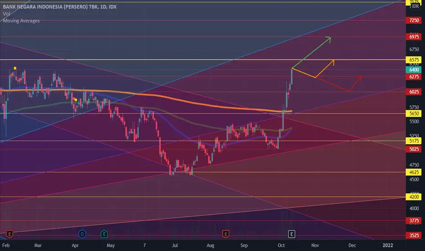Open the green earnings E marker near May
Viewport: 425px width, 251px height.
click(104, 234)
